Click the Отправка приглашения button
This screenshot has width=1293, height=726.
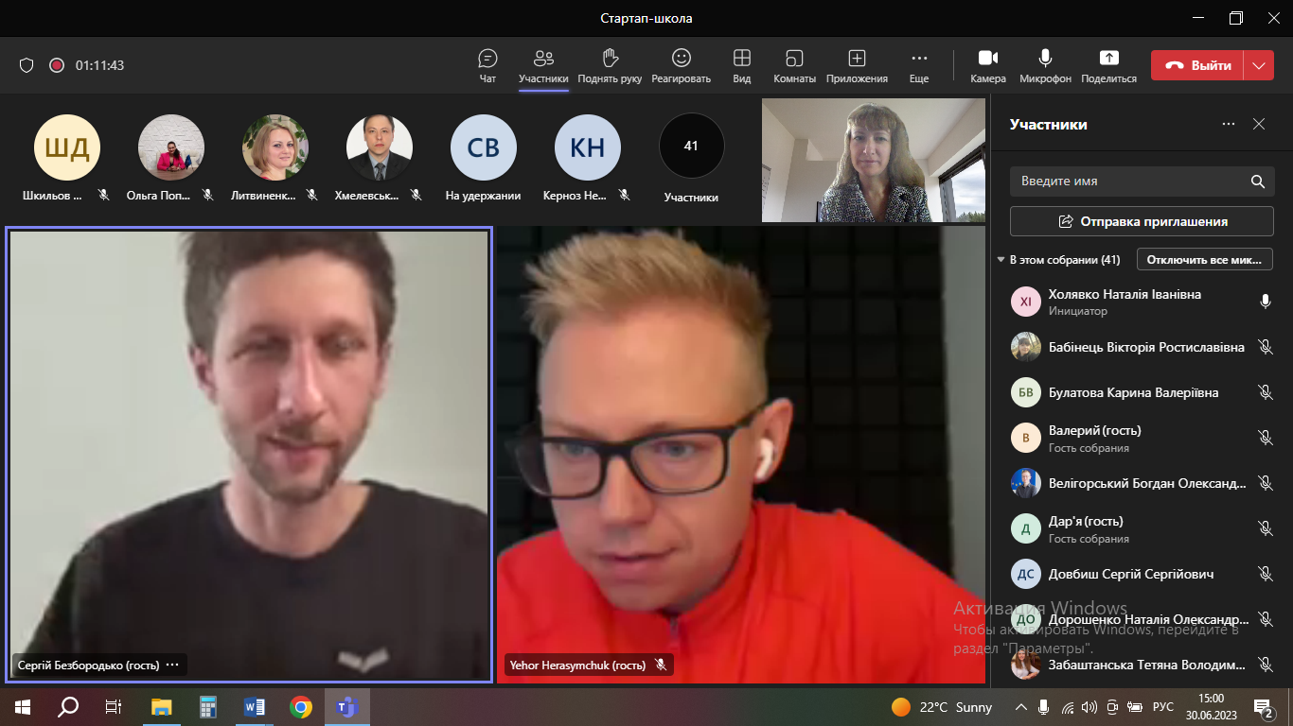click(1142, 221)
